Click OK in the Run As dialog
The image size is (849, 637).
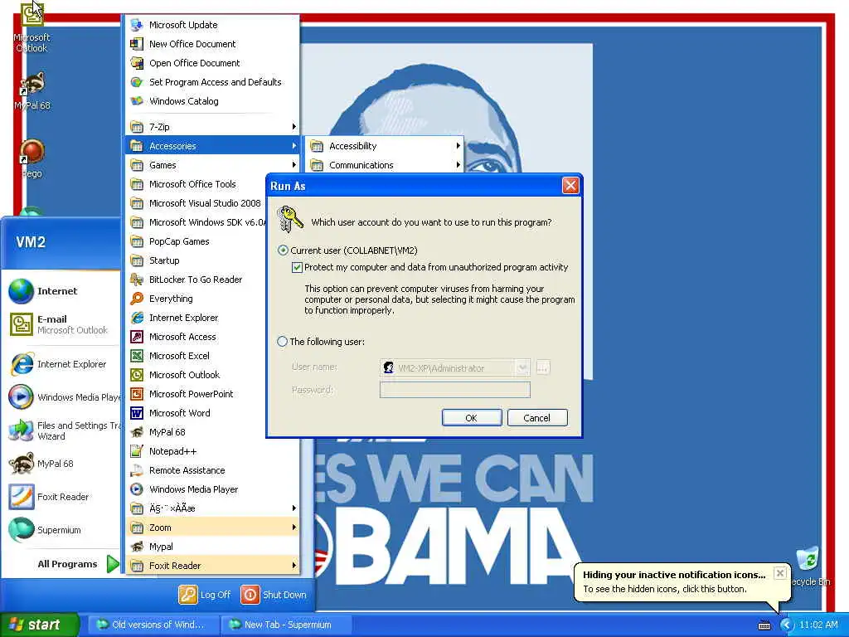click(x=472, y=418)
